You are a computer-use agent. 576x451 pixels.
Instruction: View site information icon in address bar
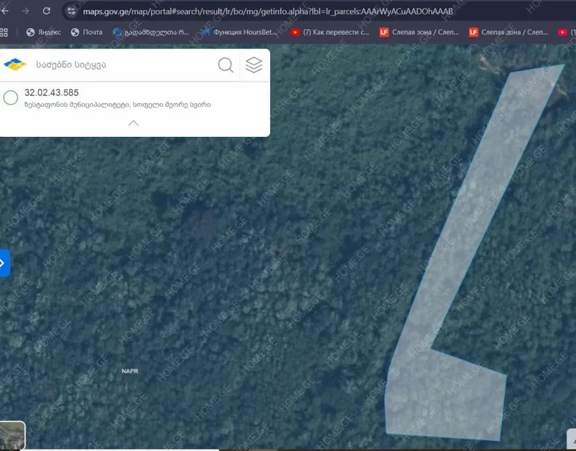coord(72,12)
